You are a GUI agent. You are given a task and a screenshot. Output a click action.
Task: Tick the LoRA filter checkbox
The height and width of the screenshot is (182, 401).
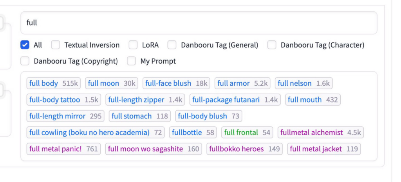tap(133, 45)
